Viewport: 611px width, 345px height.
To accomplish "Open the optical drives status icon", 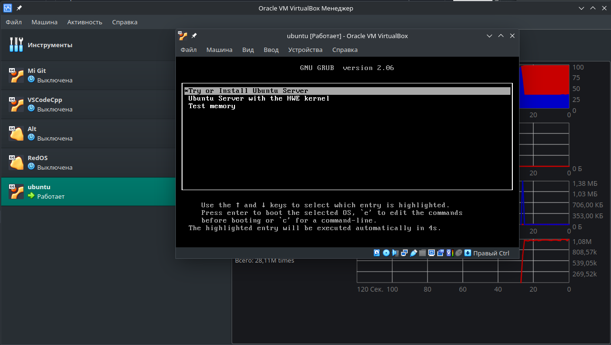I will coord(386,253).
